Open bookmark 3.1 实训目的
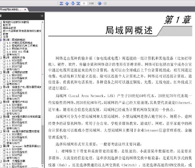The image size is (195, 168). pyautogui.click(x=14, y=75)
